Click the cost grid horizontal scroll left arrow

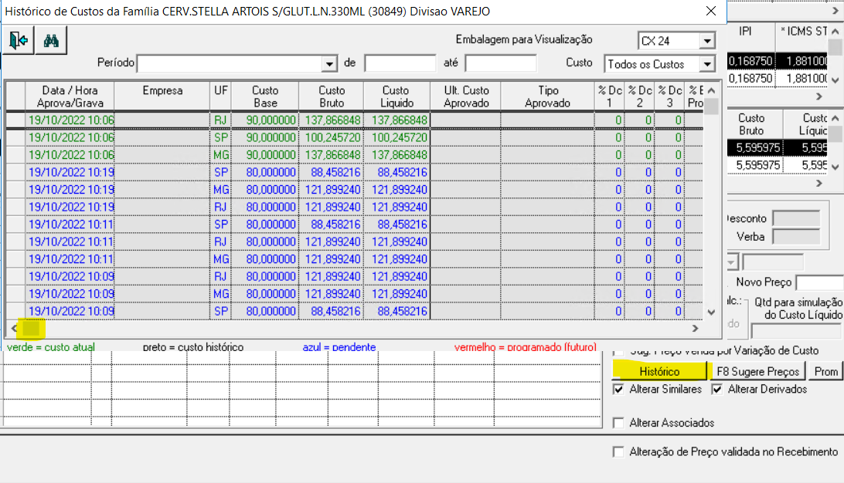pyautogui.click(x=14, y=328)
